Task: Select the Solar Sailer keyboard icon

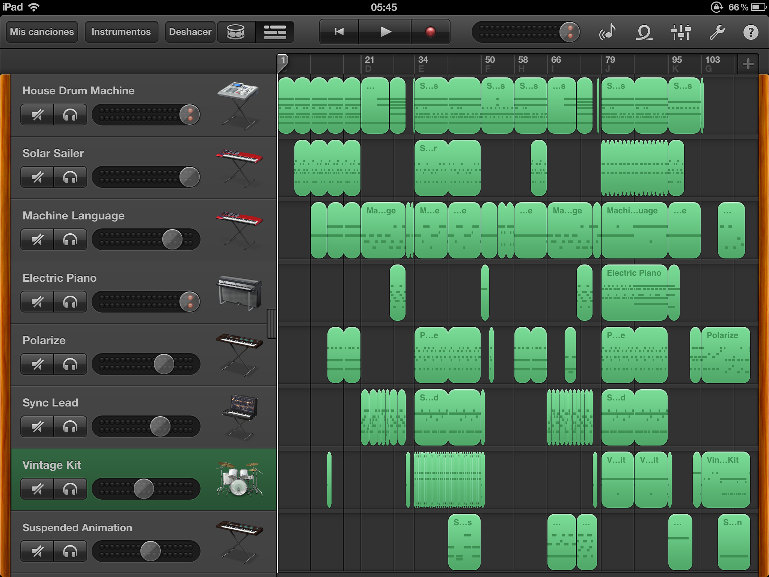Action: point(239,168)
